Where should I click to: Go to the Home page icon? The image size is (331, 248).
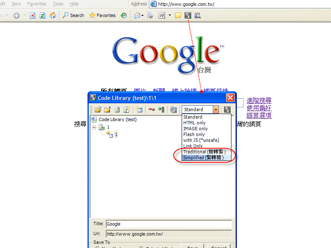click(53, 15)
